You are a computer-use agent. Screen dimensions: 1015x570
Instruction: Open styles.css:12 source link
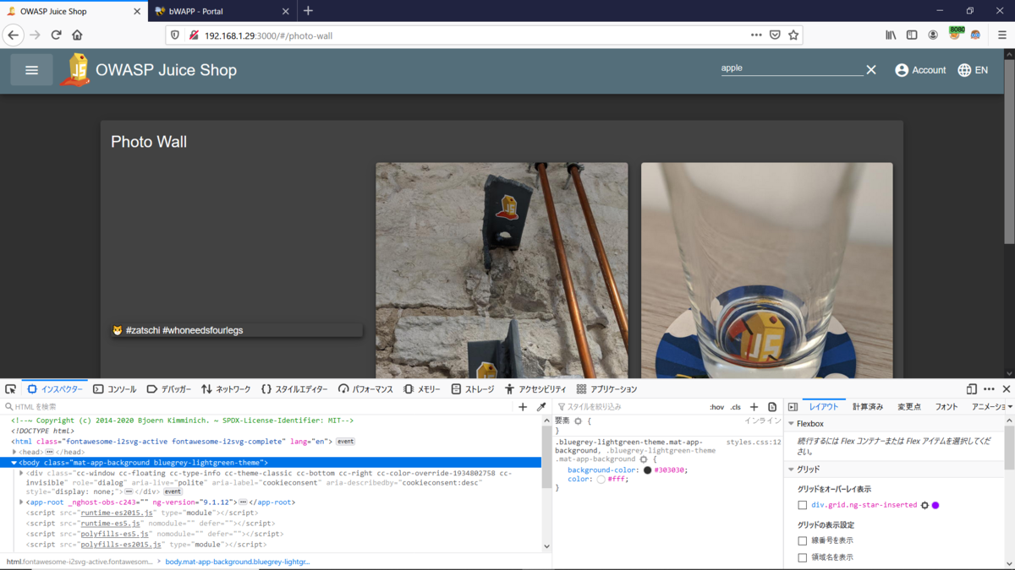pos(754,442)
